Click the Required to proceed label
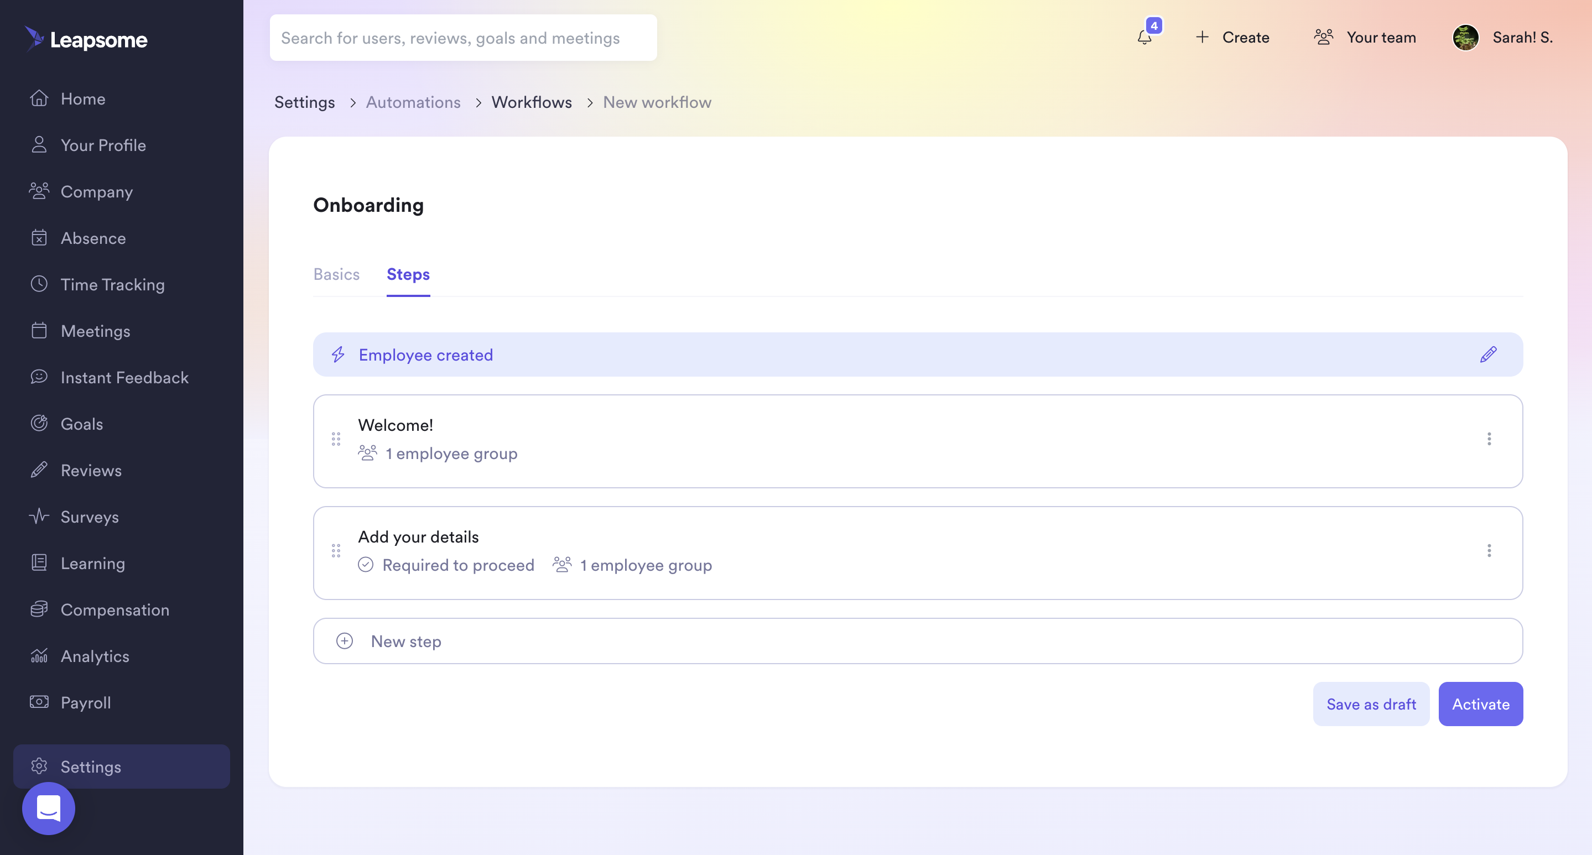 [x=458, y=565]
